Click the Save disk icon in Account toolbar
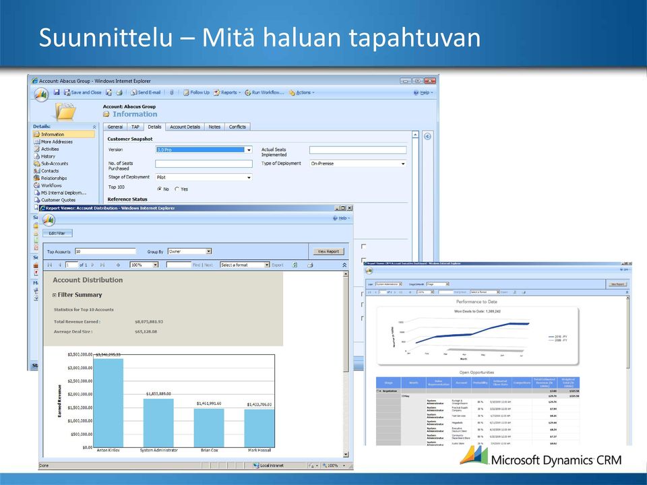The image size is (647, 485). (x=57, y=92)
